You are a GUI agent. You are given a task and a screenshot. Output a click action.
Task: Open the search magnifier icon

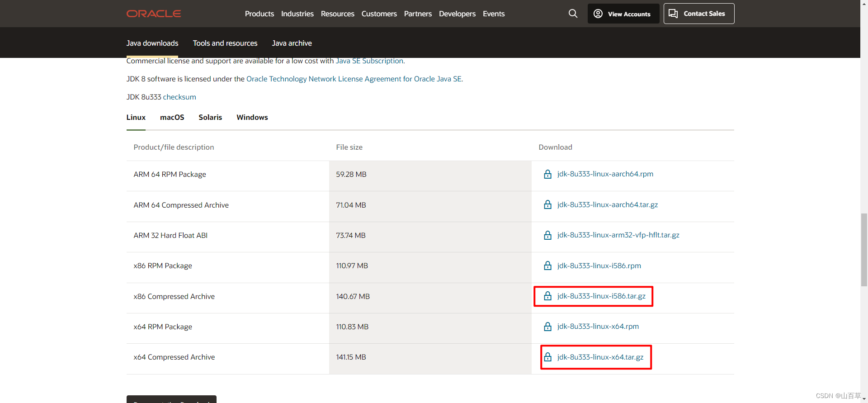573,14
